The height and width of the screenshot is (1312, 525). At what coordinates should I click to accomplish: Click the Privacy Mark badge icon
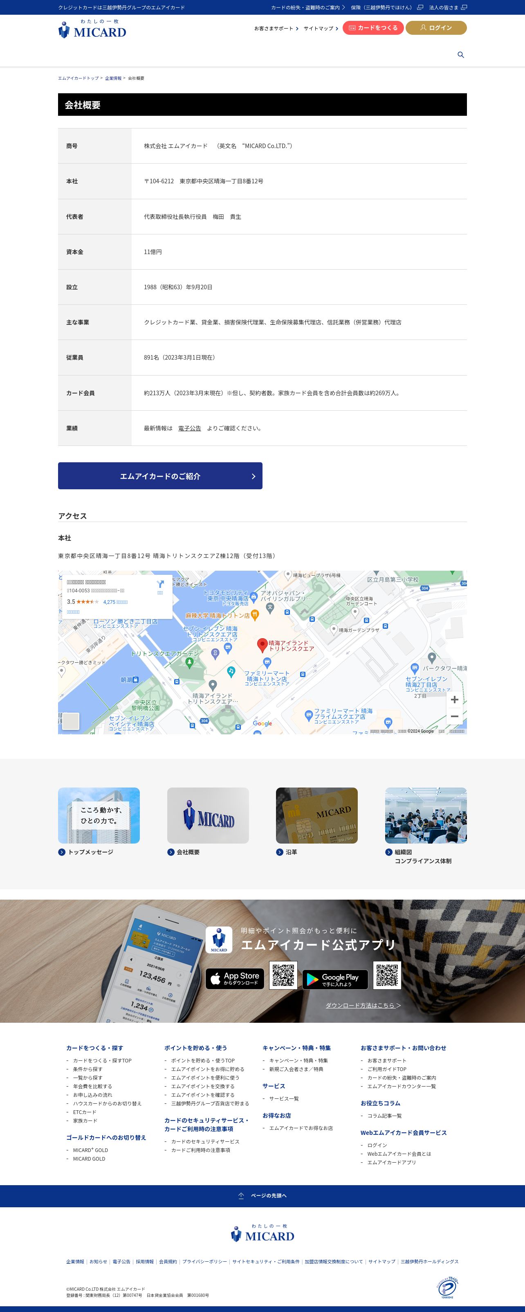click(x=448, y=1288)
